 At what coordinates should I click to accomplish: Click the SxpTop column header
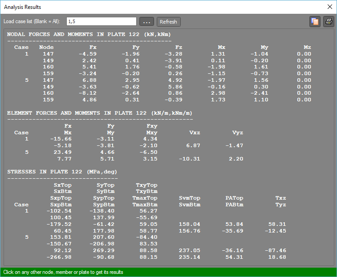coord(61,198)
